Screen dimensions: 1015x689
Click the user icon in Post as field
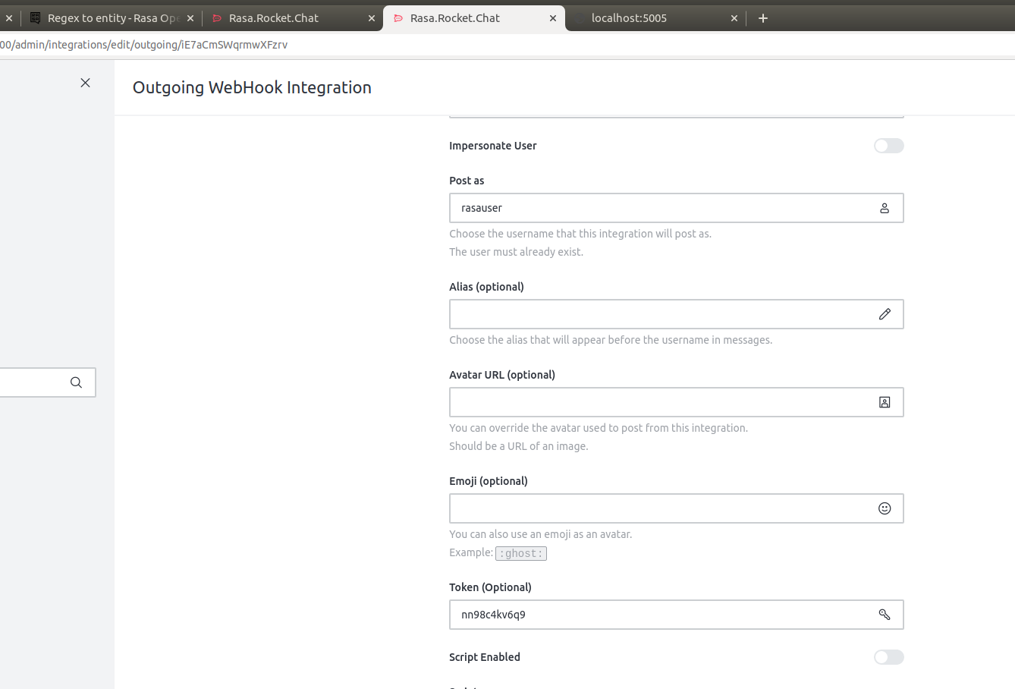(x=885, y=208)
